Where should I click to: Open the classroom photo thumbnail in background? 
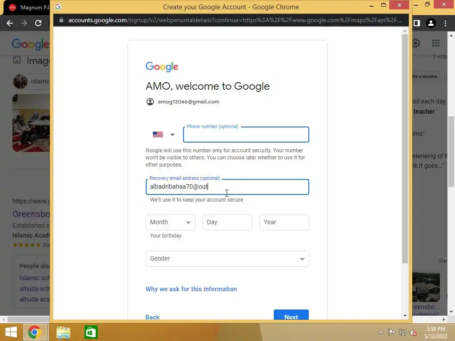(31, 123)
